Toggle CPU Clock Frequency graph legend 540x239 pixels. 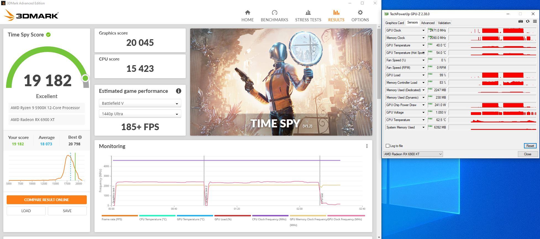point(270,217)
